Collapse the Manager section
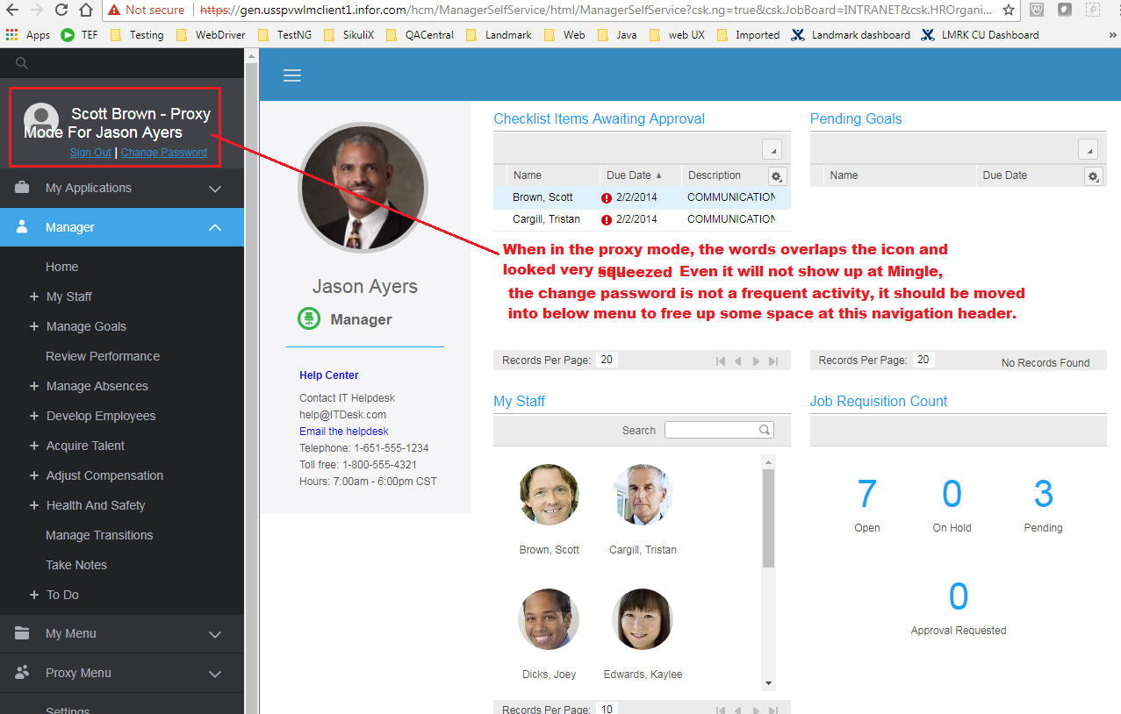This screenshot has height=714, width=1121. pos(215,227)
